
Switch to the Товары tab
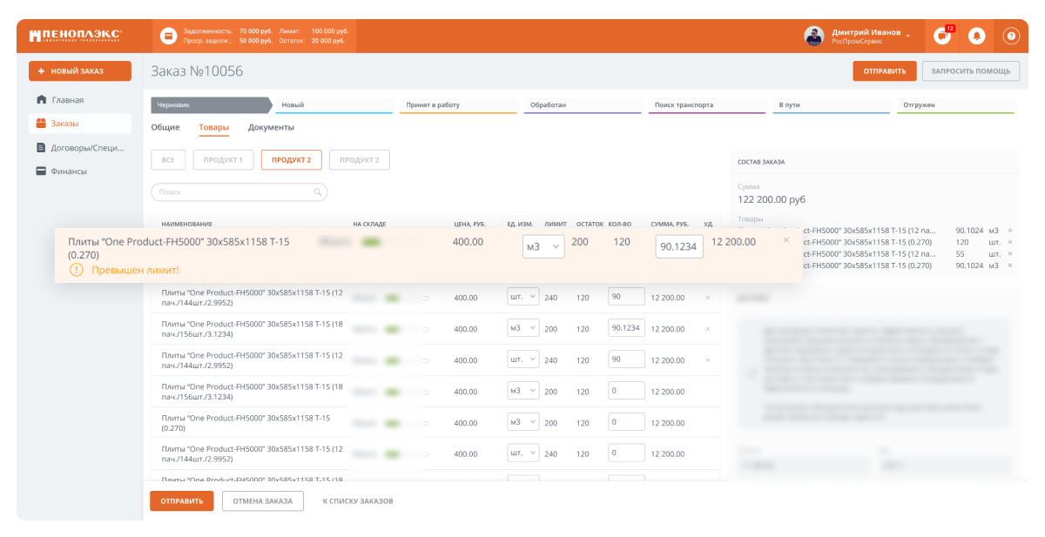[x=214, y=127]
